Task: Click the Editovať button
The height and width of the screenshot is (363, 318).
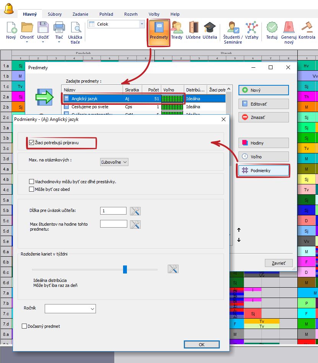Action: pyautogui.click(x=263, y=104)
